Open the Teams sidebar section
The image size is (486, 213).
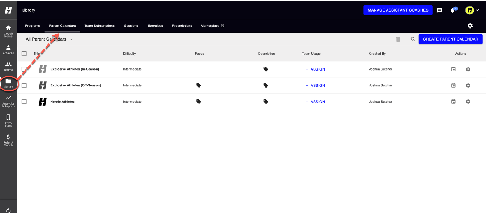[x=8, y=67]
